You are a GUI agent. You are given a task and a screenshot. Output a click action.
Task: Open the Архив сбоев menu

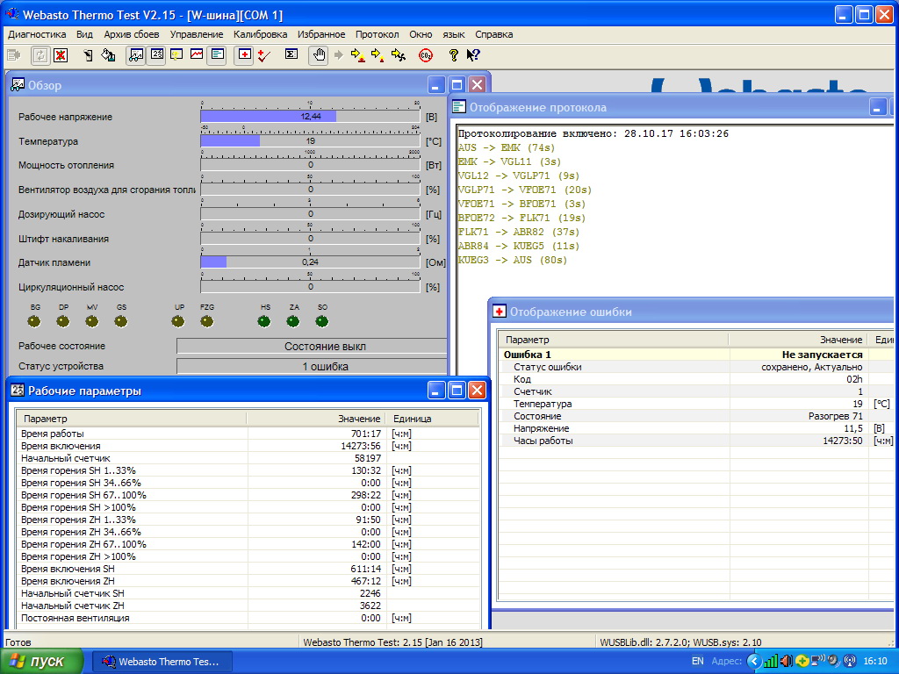132,34
